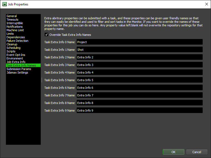Show the Job Extra Info page
Image resolution: width=211 pixels, height=158 pixels.
[x=16, y=62]
